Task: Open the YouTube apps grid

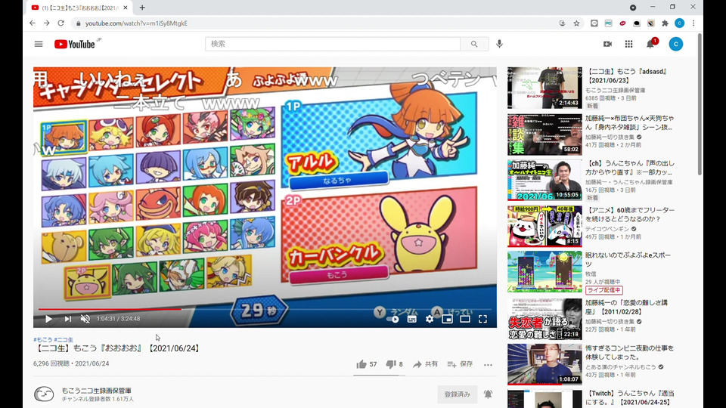Action: [x=628, y=44]
